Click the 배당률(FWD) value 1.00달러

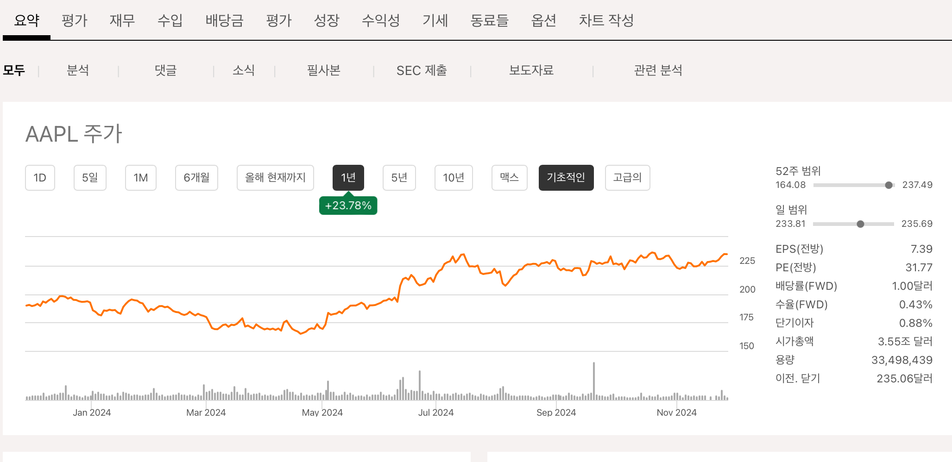coord(912,286)
